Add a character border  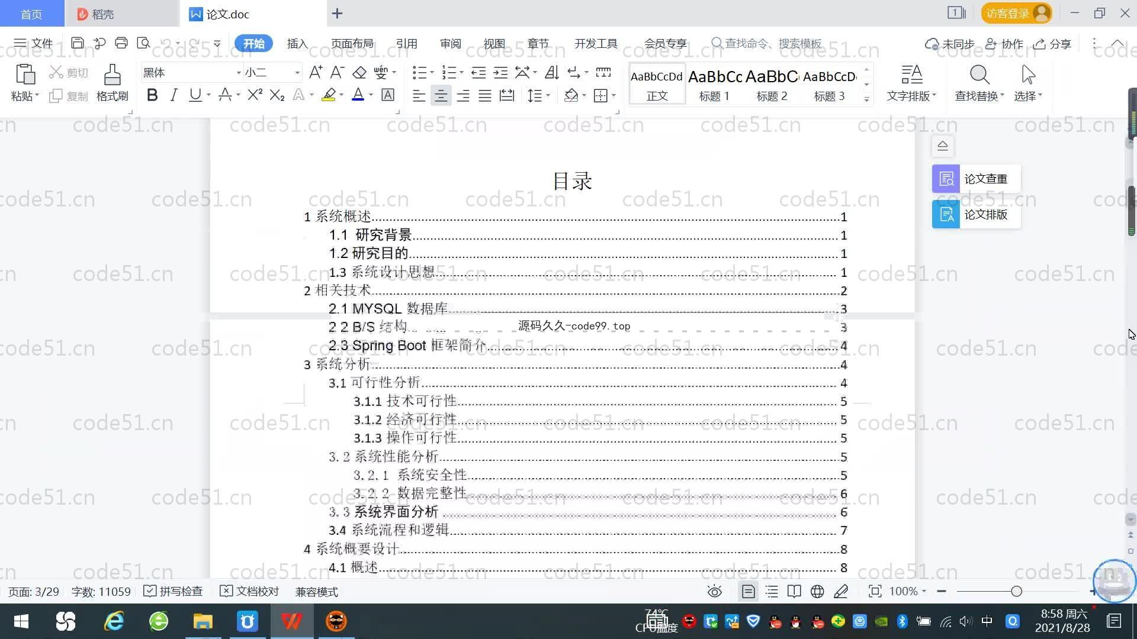(388, 95)
